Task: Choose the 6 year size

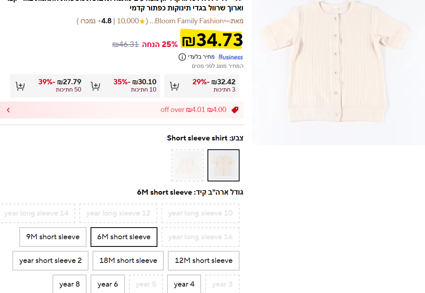Action: click(108, 284)
